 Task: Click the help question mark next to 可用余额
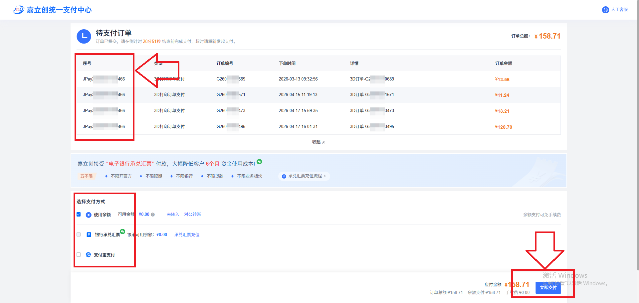pos(153,215)
